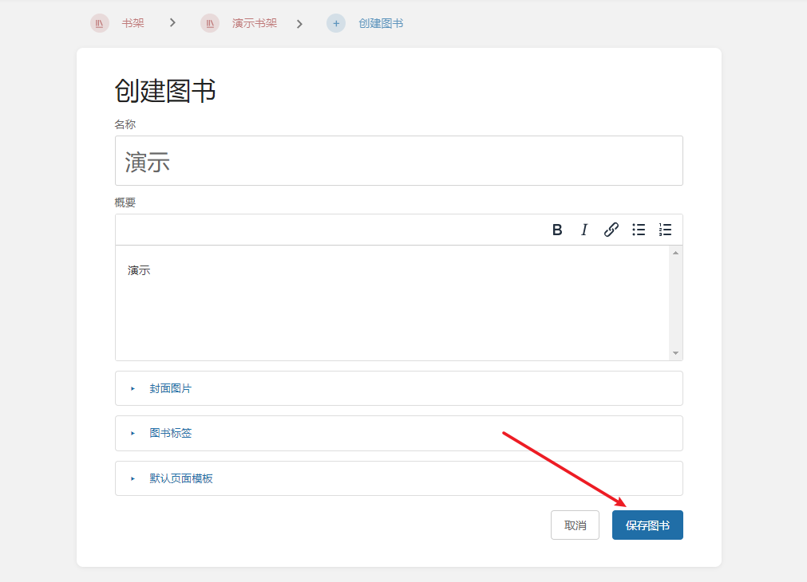Click the plus icon beside 创建图书
Viewport: 807px width, 582px height.
[x=336, y=23]
